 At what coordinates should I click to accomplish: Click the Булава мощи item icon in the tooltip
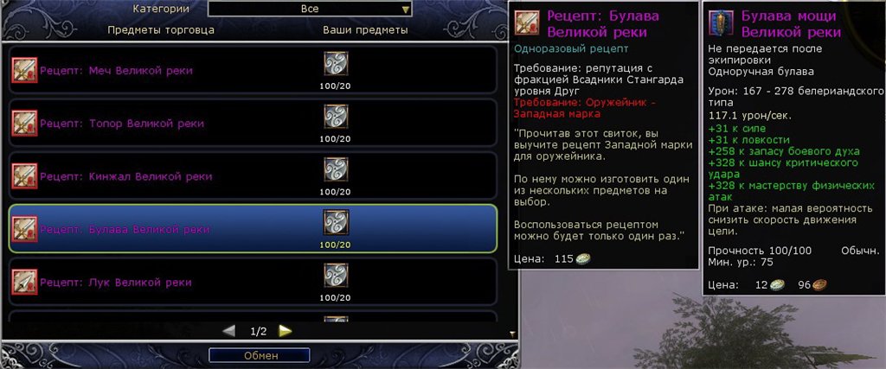click(721, 22)
